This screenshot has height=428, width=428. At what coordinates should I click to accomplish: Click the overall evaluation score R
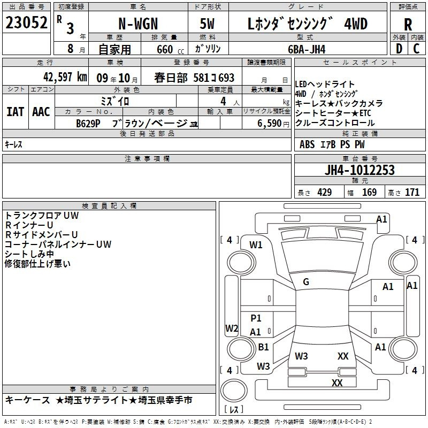(x=408, y=24)
